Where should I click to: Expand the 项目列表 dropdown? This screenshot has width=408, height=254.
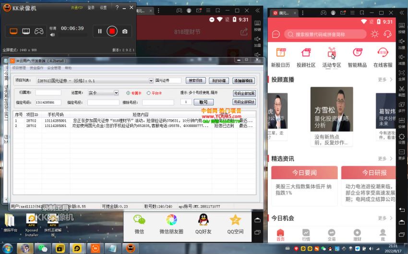pyautogui.click(x=151, y=81)
